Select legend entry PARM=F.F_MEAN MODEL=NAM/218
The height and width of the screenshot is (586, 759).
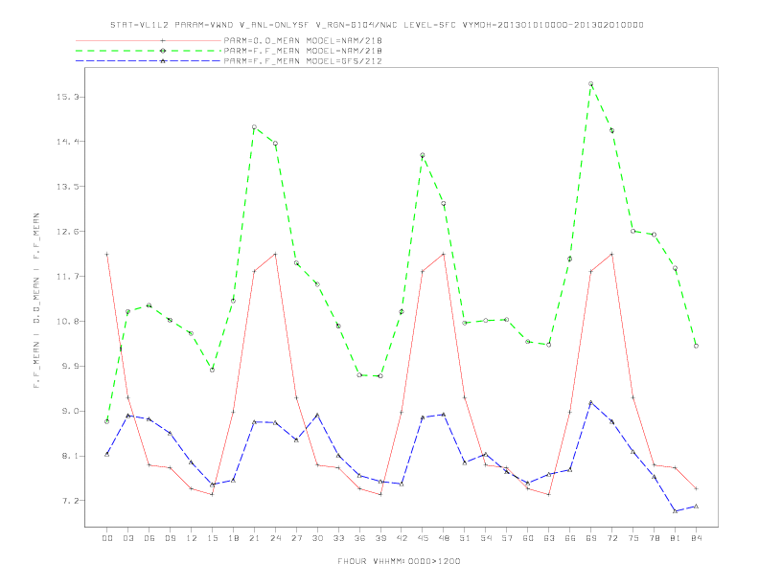(x=303, y=51)
